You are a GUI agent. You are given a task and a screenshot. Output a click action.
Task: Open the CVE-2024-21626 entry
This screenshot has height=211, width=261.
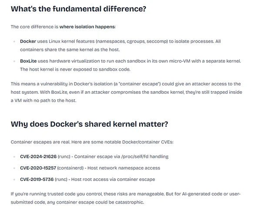coord(39,156)
